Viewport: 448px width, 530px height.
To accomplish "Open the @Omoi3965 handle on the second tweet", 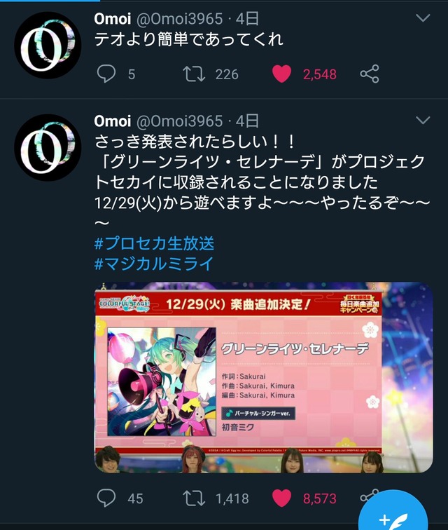I will [x=180, y=121].
